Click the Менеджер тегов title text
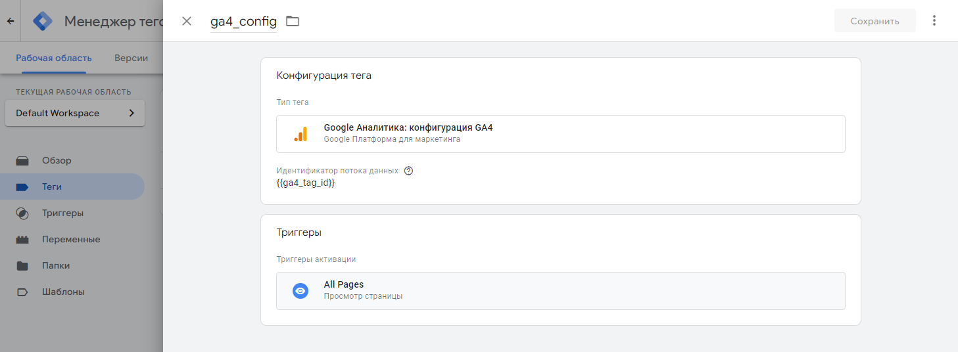 [x=113, y=21]
